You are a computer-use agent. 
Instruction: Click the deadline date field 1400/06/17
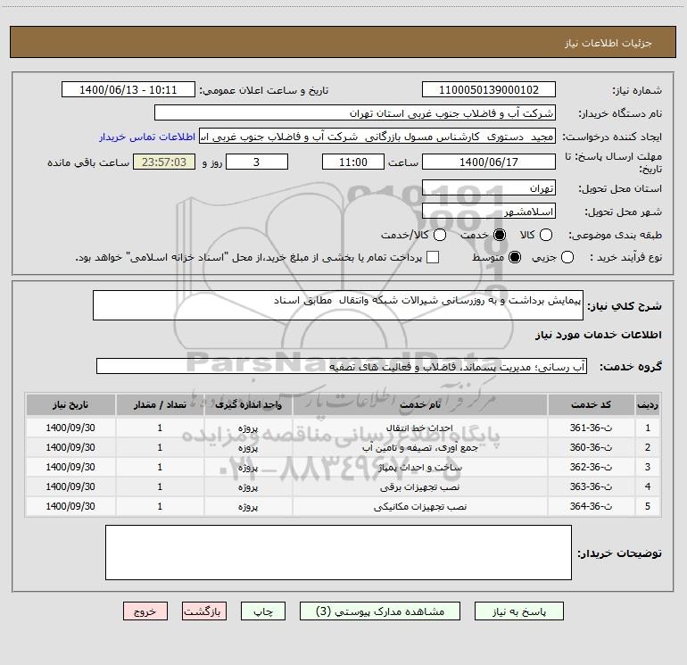coord(489,162)
